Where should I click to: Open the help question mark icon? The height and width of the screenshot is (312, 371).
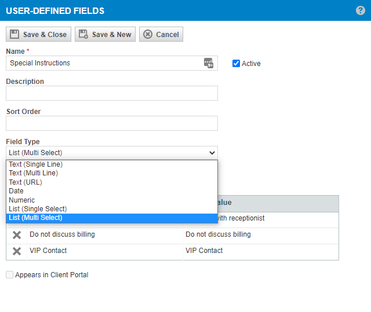(361, 10)
